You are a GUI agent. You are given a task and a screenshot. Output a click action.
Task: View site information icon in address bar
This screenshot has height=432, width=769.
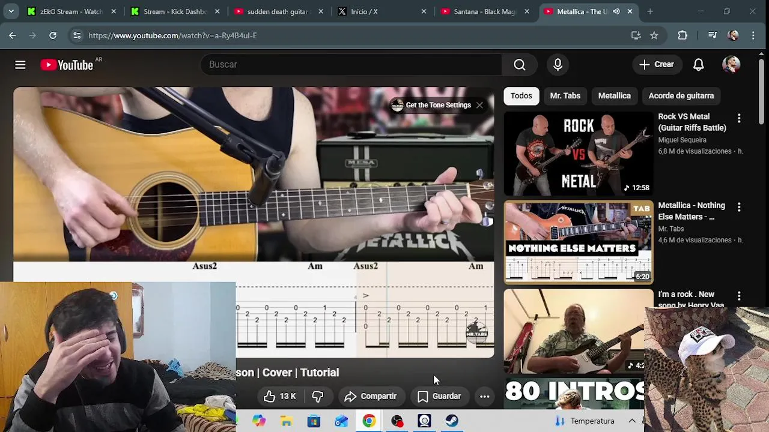[x=77, y=35]
